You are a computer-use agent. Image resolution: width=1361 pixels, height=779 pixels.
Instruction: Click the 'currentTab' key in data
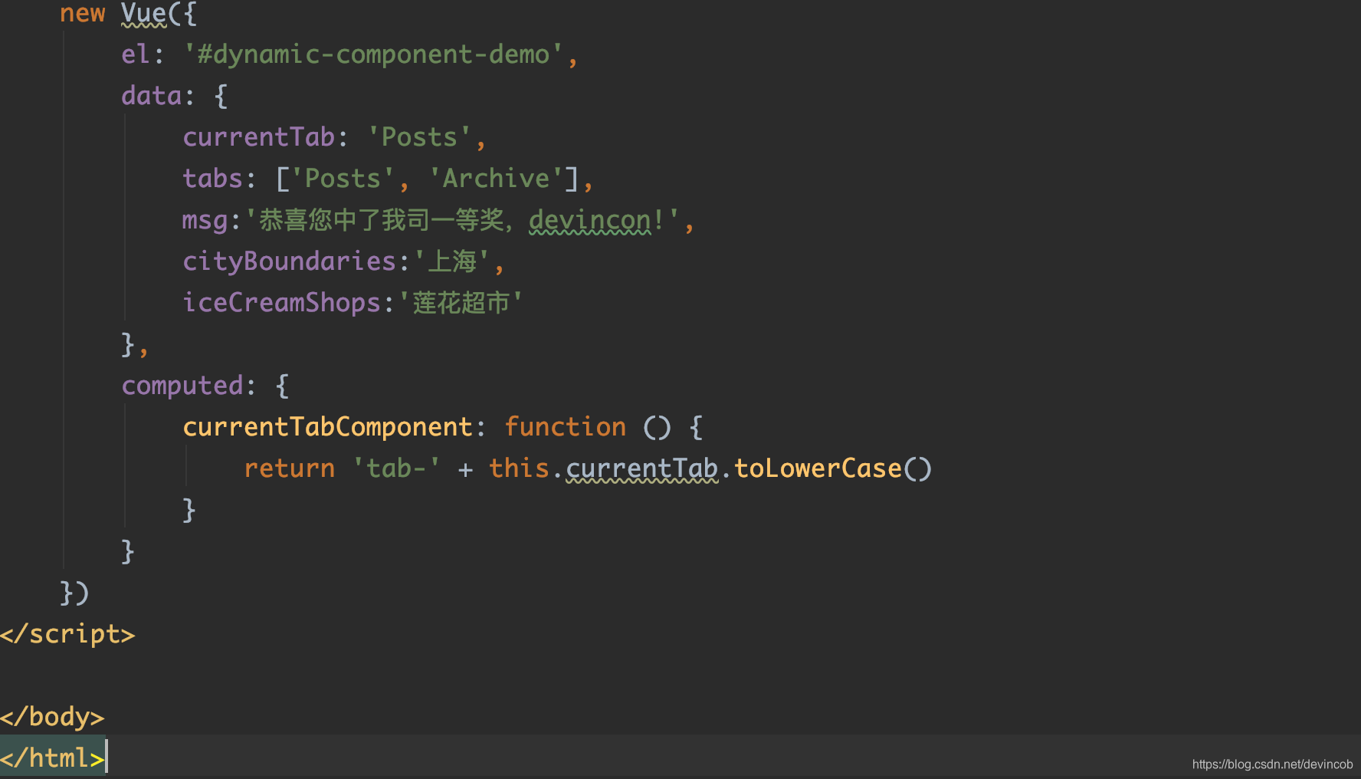[258, 137]
